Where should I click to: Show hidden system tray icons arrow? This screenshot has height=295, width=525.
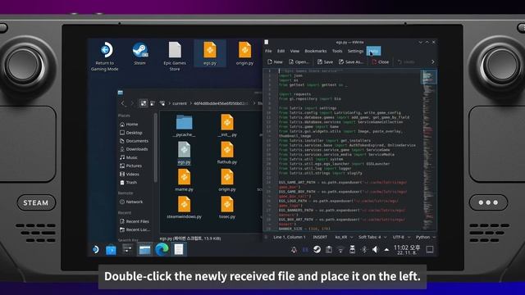(386, 249)
